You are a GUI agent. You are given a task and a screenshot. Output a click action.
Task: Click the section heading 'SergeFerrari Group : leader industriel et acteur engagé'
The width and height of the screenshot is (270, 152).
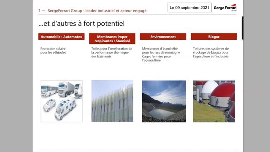click(x=97, y=11)
